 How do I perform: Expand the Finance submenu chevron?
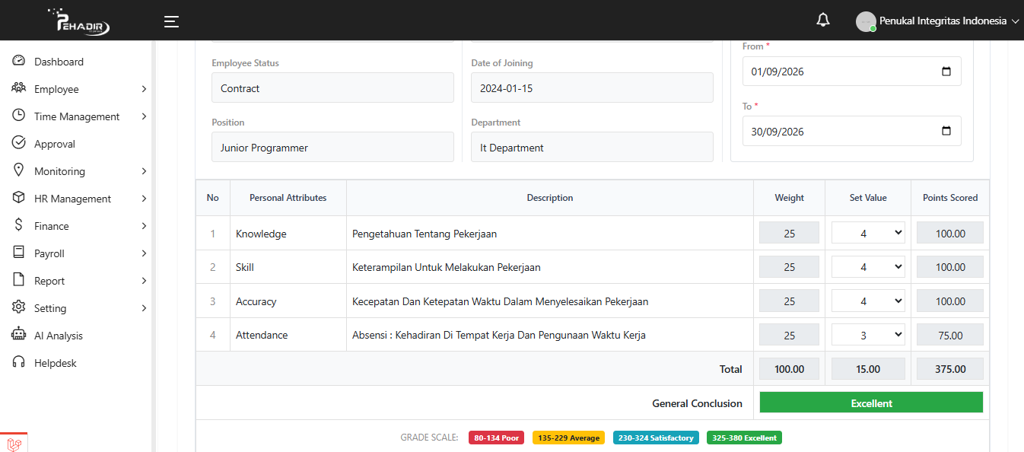(x=144, y=226)
